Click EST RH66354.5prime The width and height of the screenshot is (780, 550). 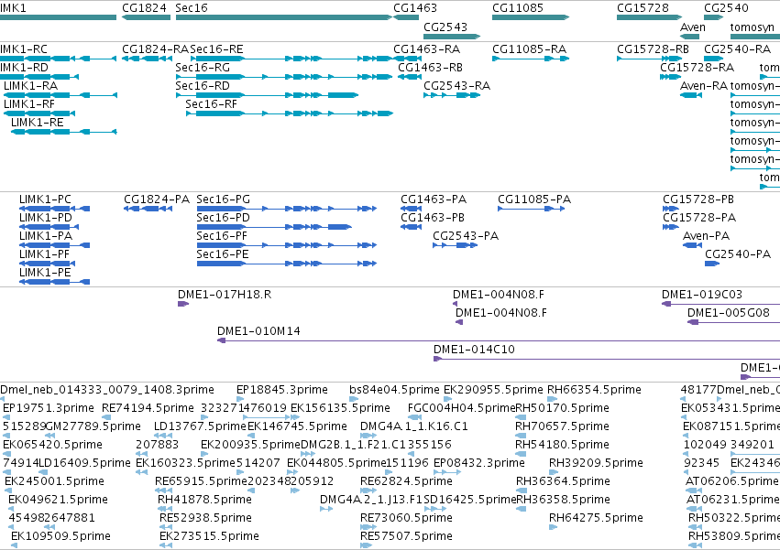(595, 390)
